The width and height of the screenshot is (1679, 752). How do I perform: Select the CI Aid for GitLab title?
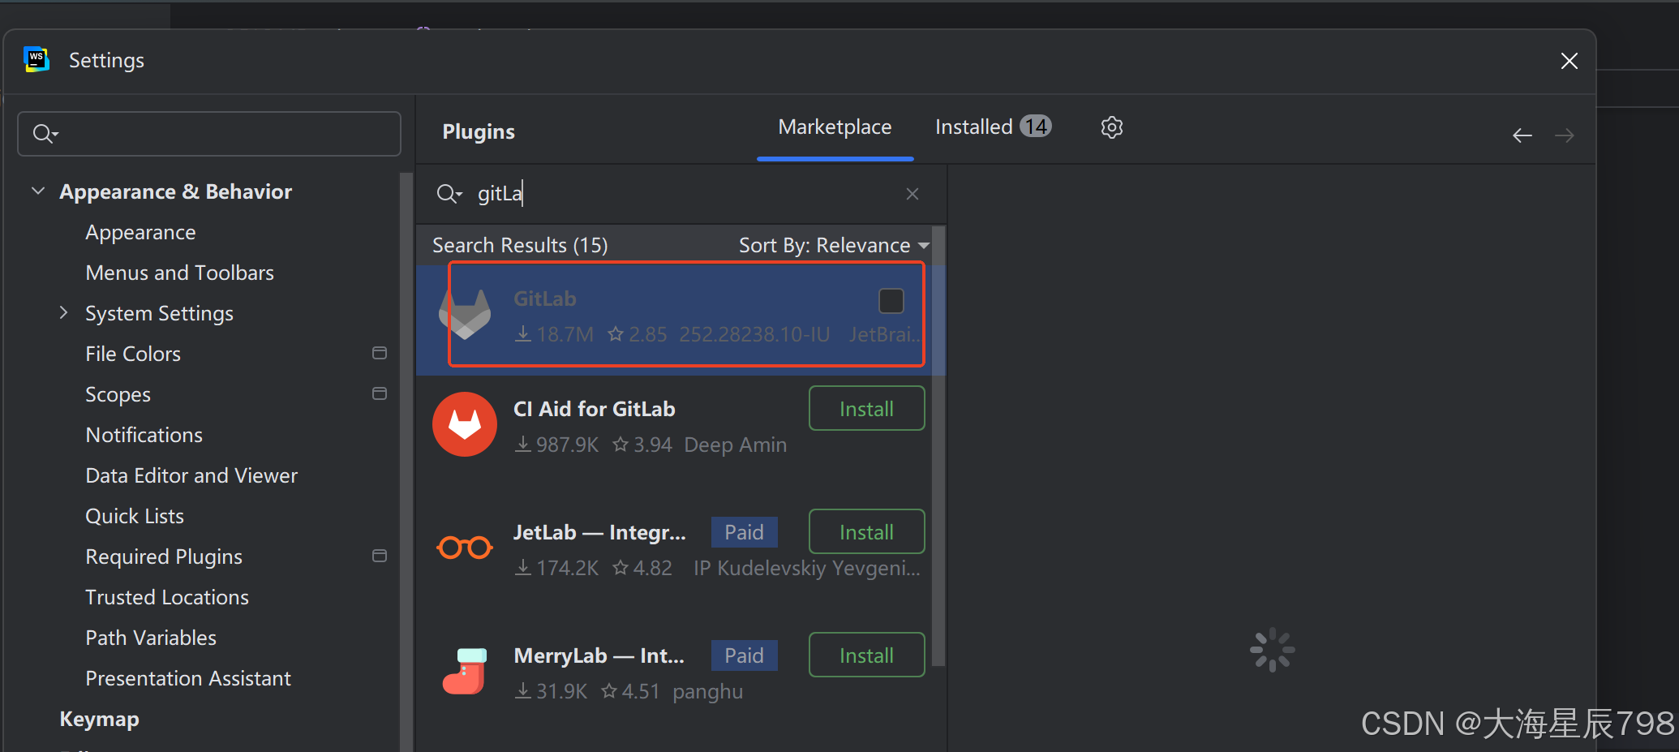click(594, 409)
